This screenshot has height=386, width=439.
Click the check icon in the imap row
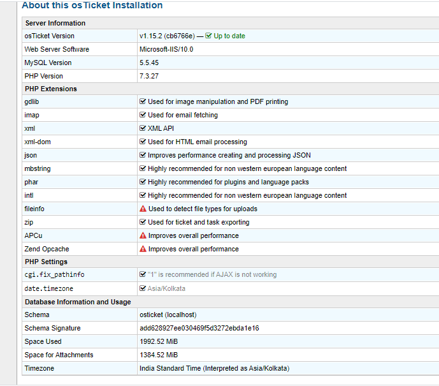click(x=143, y=115)
